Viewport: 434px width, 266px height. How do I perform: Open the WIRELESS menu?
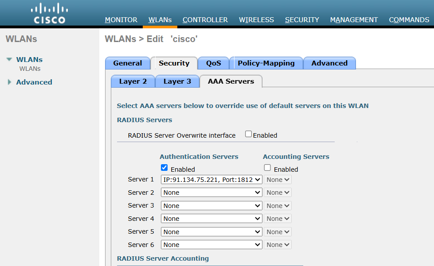pos(256,20)
